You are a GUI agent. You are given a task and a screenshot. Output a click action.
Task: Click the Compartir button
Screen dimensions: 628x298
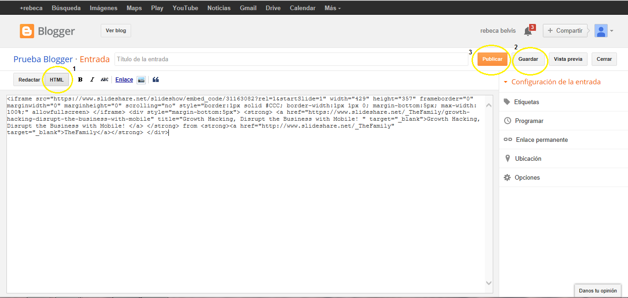pos(565,31)
